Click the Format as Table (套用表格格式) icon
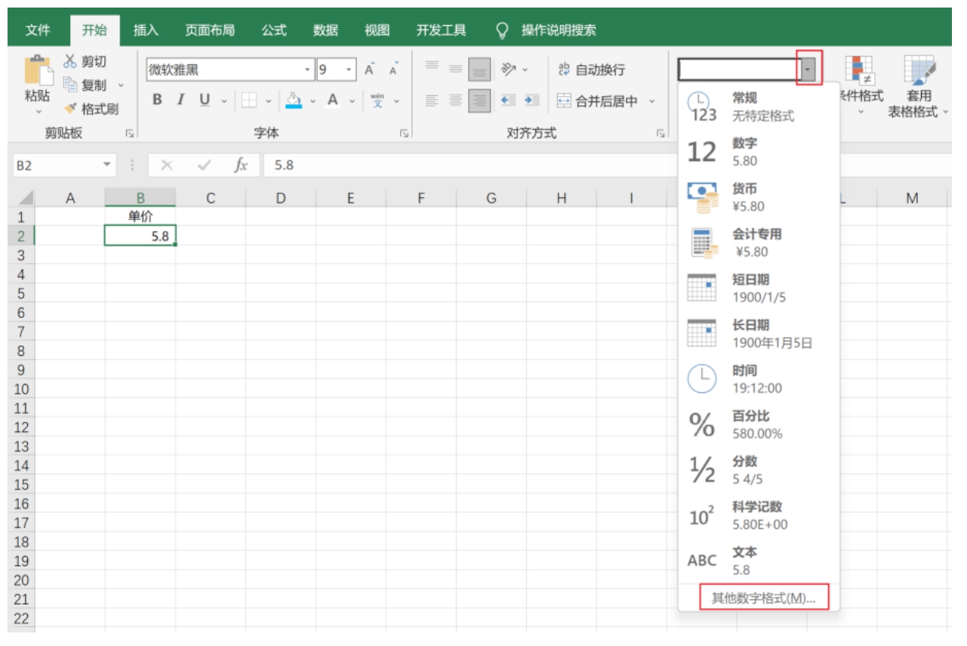The image size is (967, 646). click(918, 70)
